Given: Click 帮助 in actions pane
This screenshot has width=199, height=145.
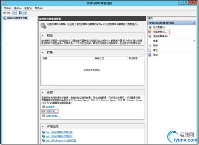Looking at the screenshot, I should [155, 55].
